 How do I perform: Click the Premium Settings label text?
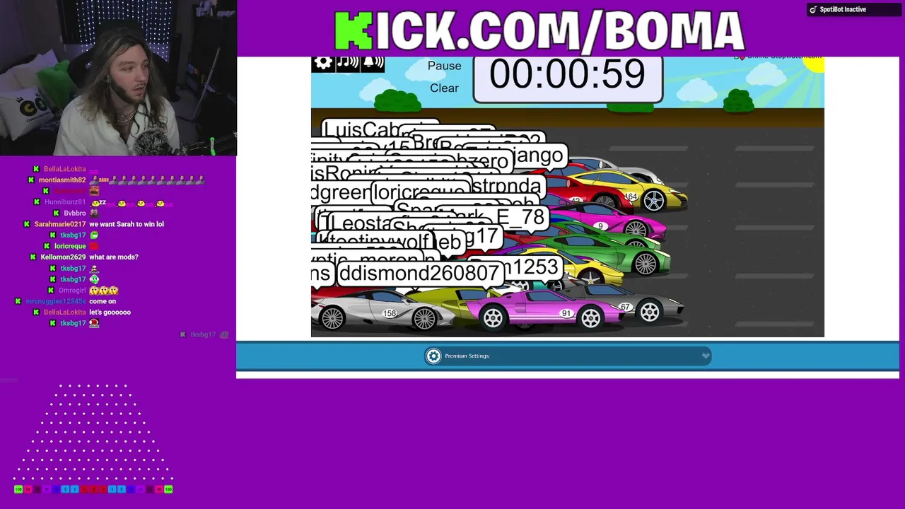coord(467,356)
